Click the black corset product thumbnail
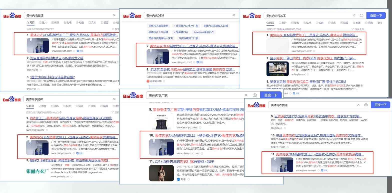The width and height of the screenshot is (392, 193). [x=161, y=121]
